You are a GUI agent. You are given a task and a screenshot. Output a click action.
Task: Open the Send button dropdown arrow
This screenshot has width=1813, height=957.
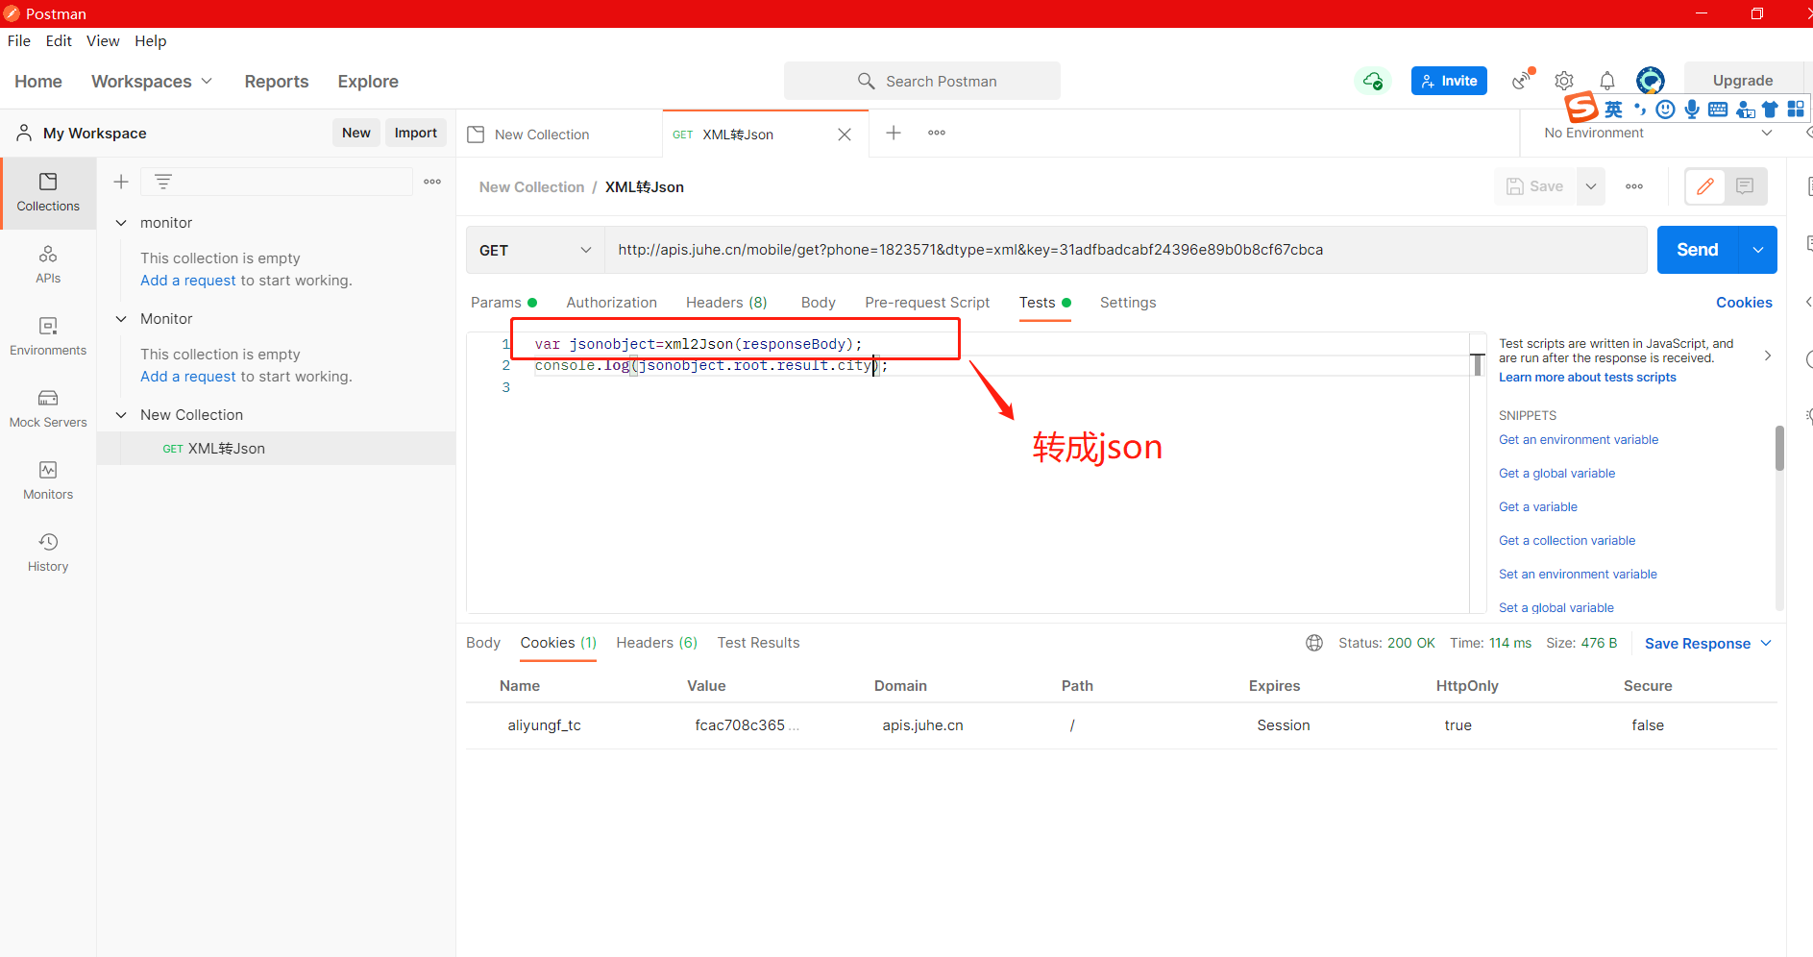point(1758,250)
